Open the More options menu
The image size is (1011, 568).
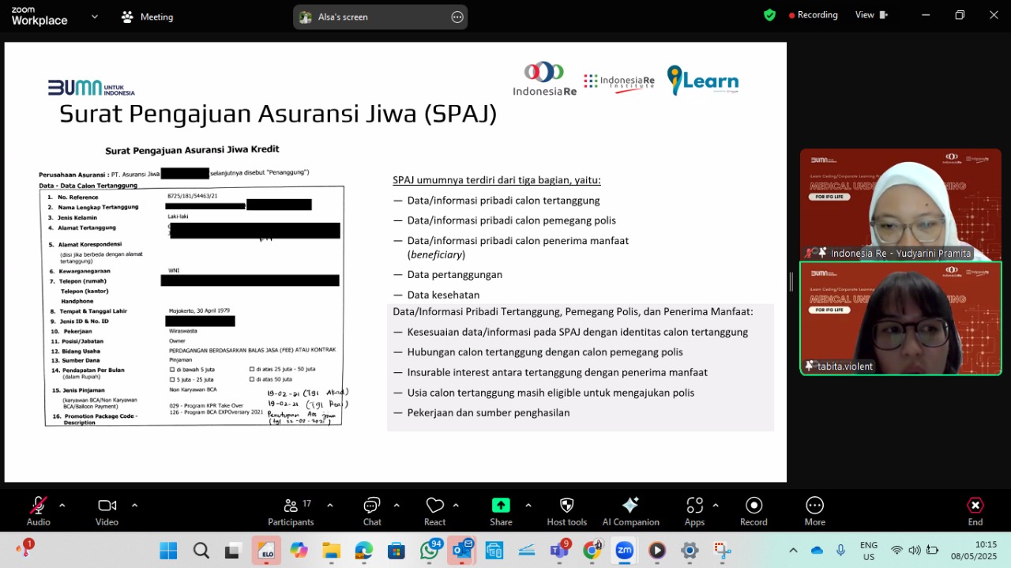pyautogui.click(x=814, y=506)
